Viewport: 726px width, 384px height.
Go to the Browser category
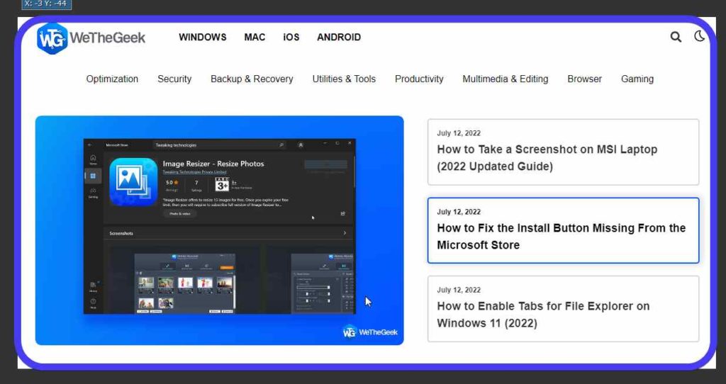(584, 79)
